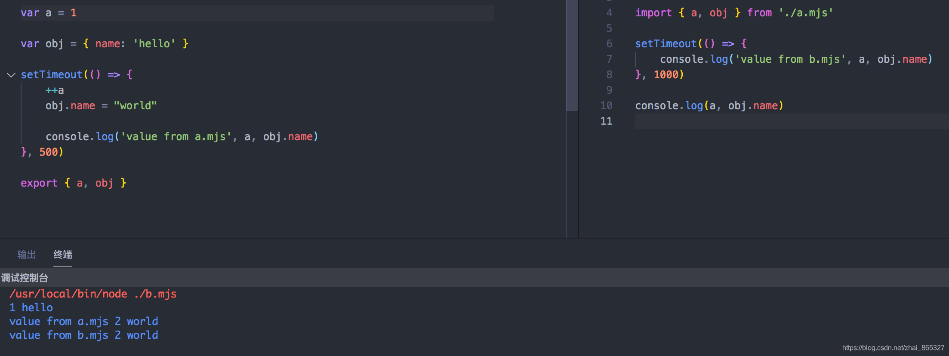Click 'value from a.mjs 2 world' output
Screen dimensions: 949x356
[x=84, y=322]
